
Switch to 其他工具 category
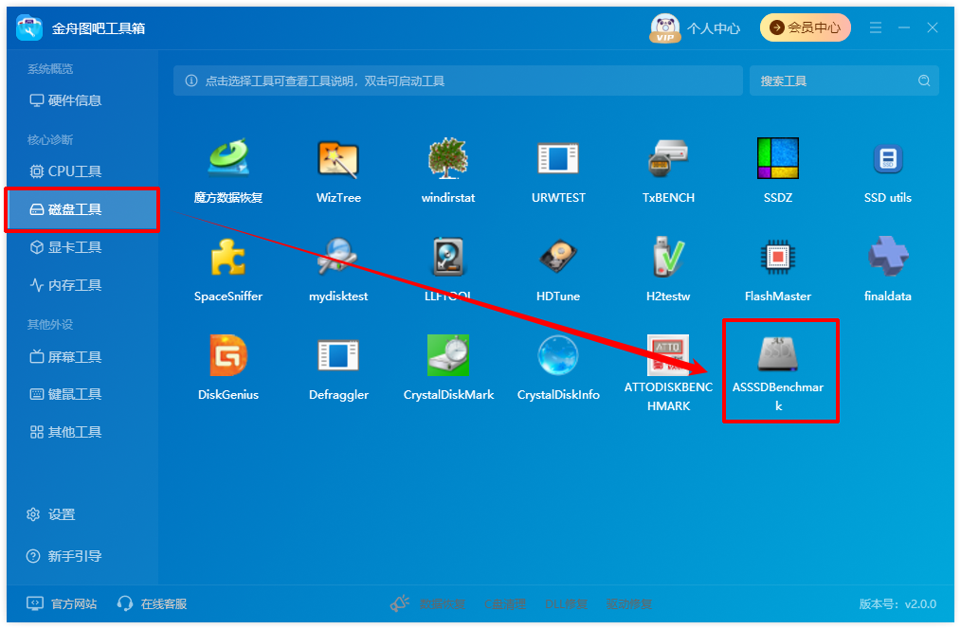[65, 432]
